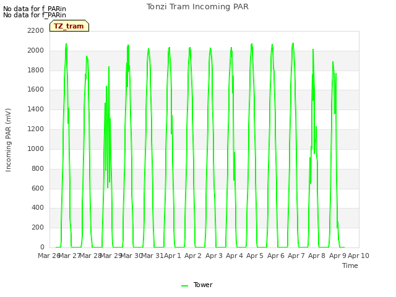Image resolution: width=396 pixels, height=297 pixels.
Task: Click the Apr 5 date label
Action: 255,256
